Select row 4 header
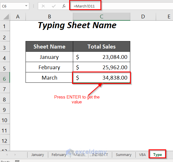This screenshot has width=173, height=162. coord(4,57)
